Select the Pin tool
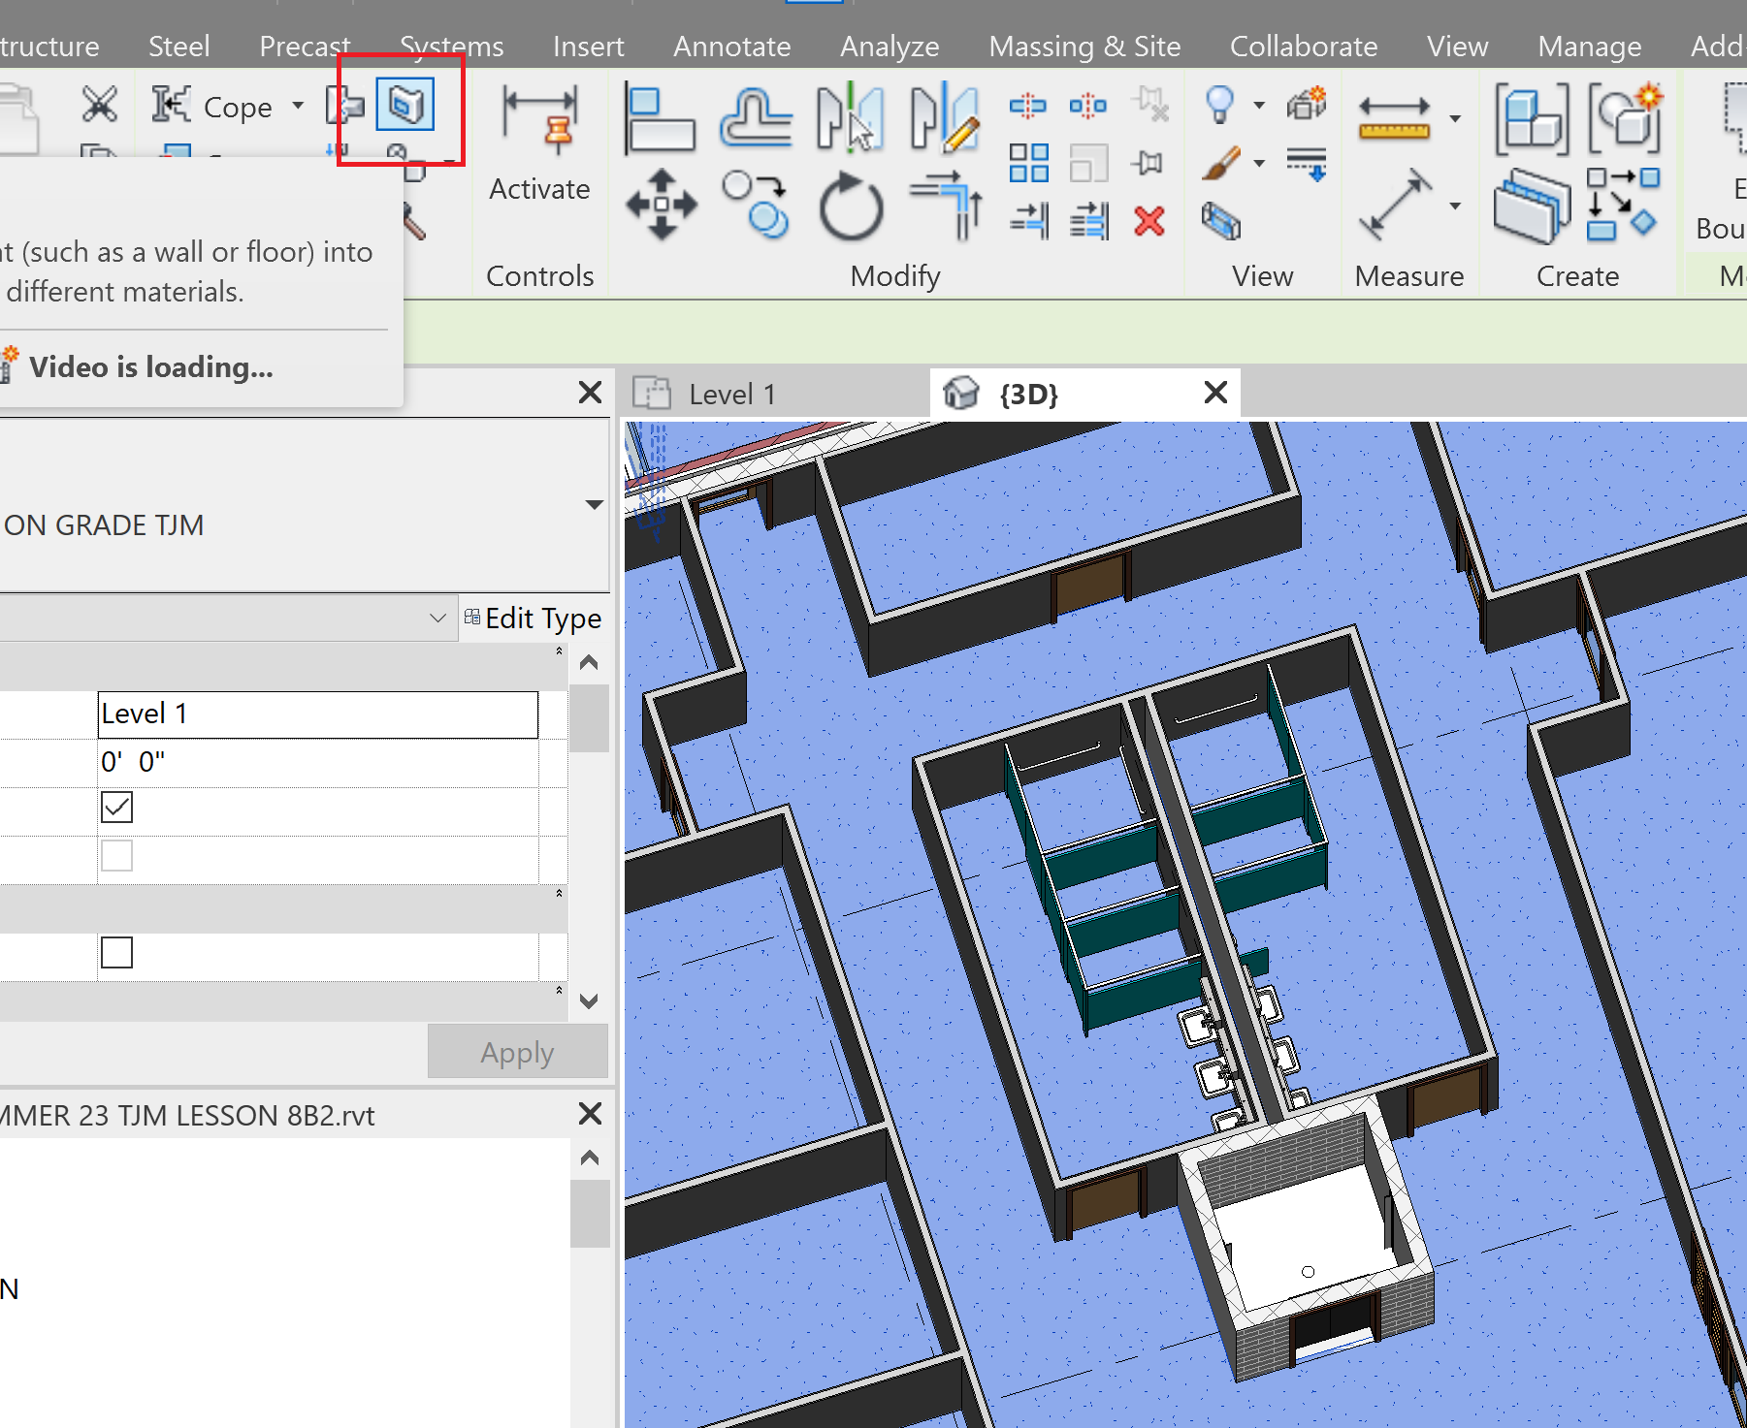Image resolution: width=1747 pixels, height=1428 pixels. pyautogui.click(x=1148, y=163)
